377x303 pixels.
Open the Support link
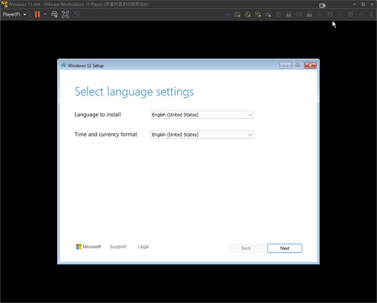[x=118, y=247]
